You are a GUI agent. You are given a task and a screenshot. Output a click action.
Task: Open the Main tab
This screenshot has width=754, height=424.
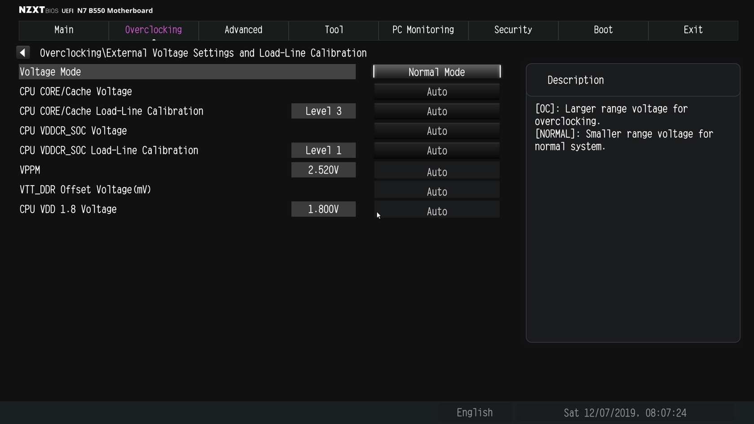(x=64, y=30)
